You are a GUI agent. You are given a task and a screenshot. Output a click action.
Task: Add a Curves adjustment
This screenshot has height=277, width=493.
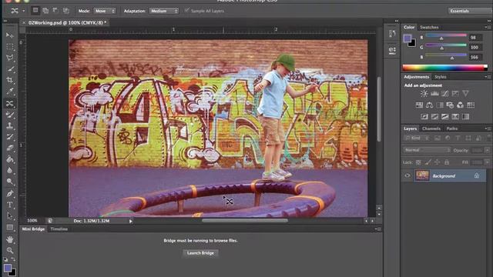445,93
